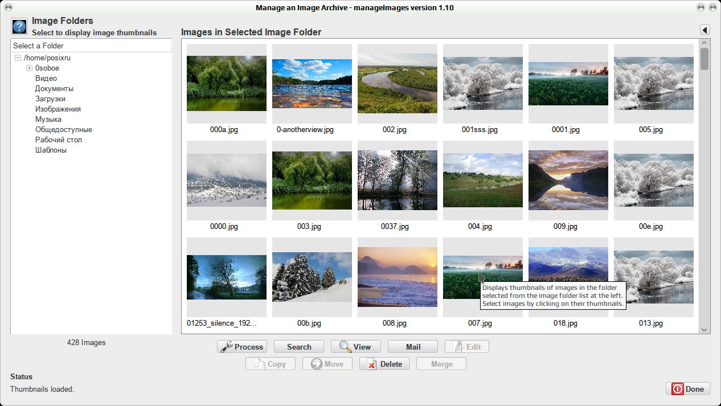The height and width of the screenshot is (406, 721).
Task: Select the Общедоступные folder
Action: click(x=64, y=130)
